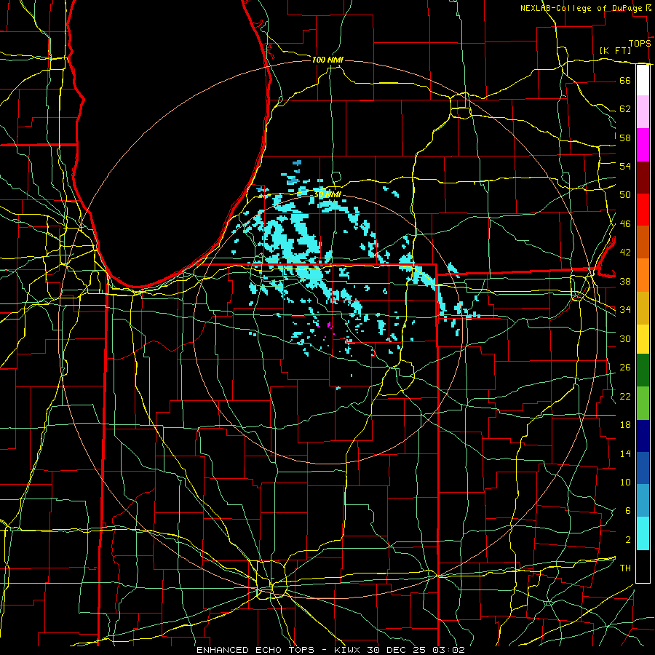
Task: Select the dark green legend swatch
Action: point(643,370)
